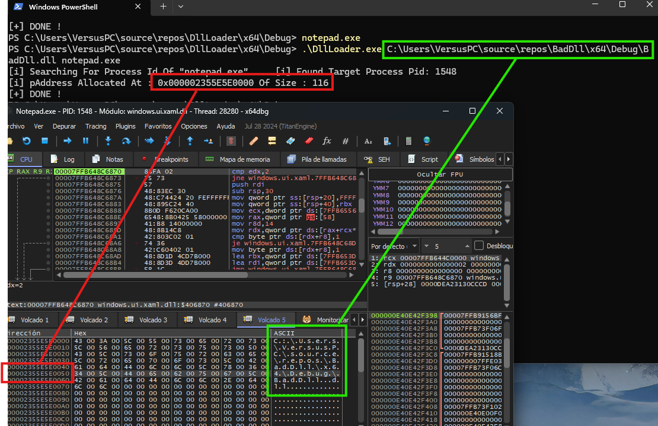This screenshot has width=658, height=426.
Task: Switch to the Log tab
Action: 64,159
